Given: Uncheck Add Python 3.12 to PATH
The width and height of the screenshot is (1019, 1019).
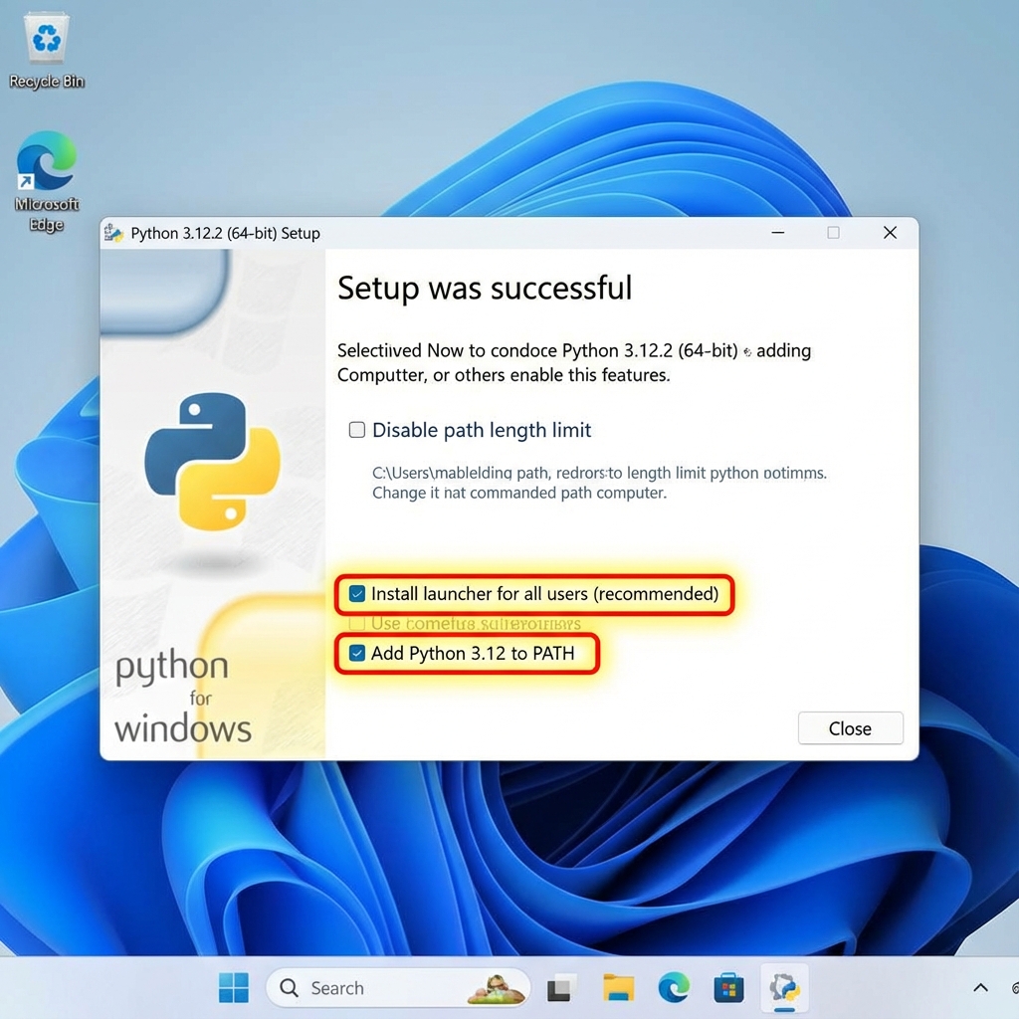Looking at the screenshot, I should 357,653.
